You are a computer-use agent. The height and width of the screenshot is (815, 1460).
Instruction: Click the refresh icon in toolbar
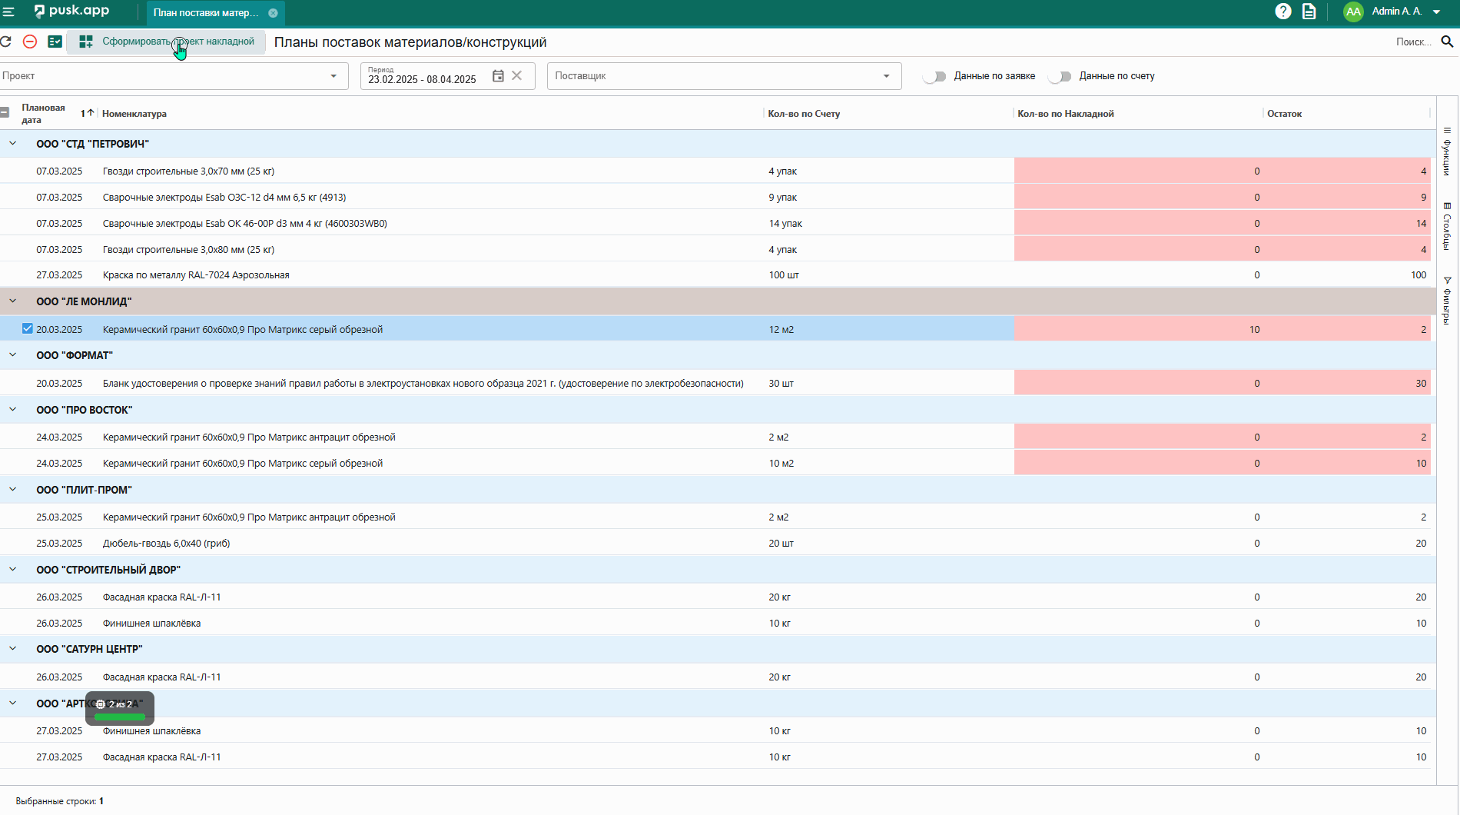[6, 42]
